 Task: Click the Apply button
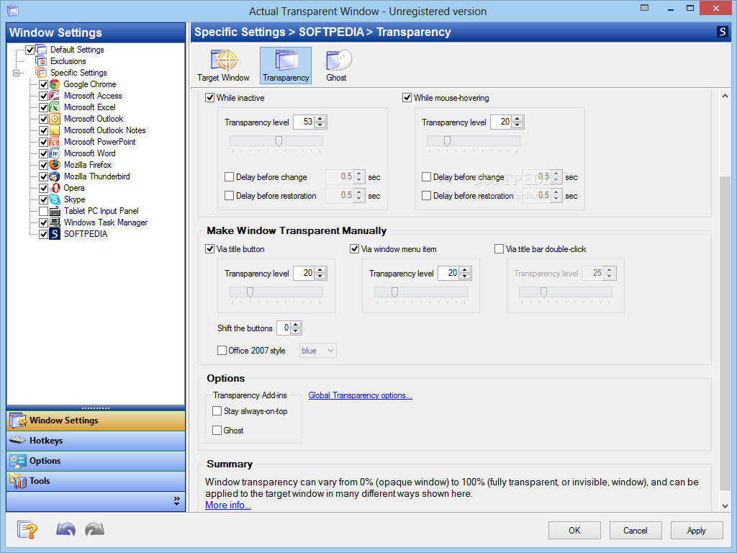[x=697, y=531]
